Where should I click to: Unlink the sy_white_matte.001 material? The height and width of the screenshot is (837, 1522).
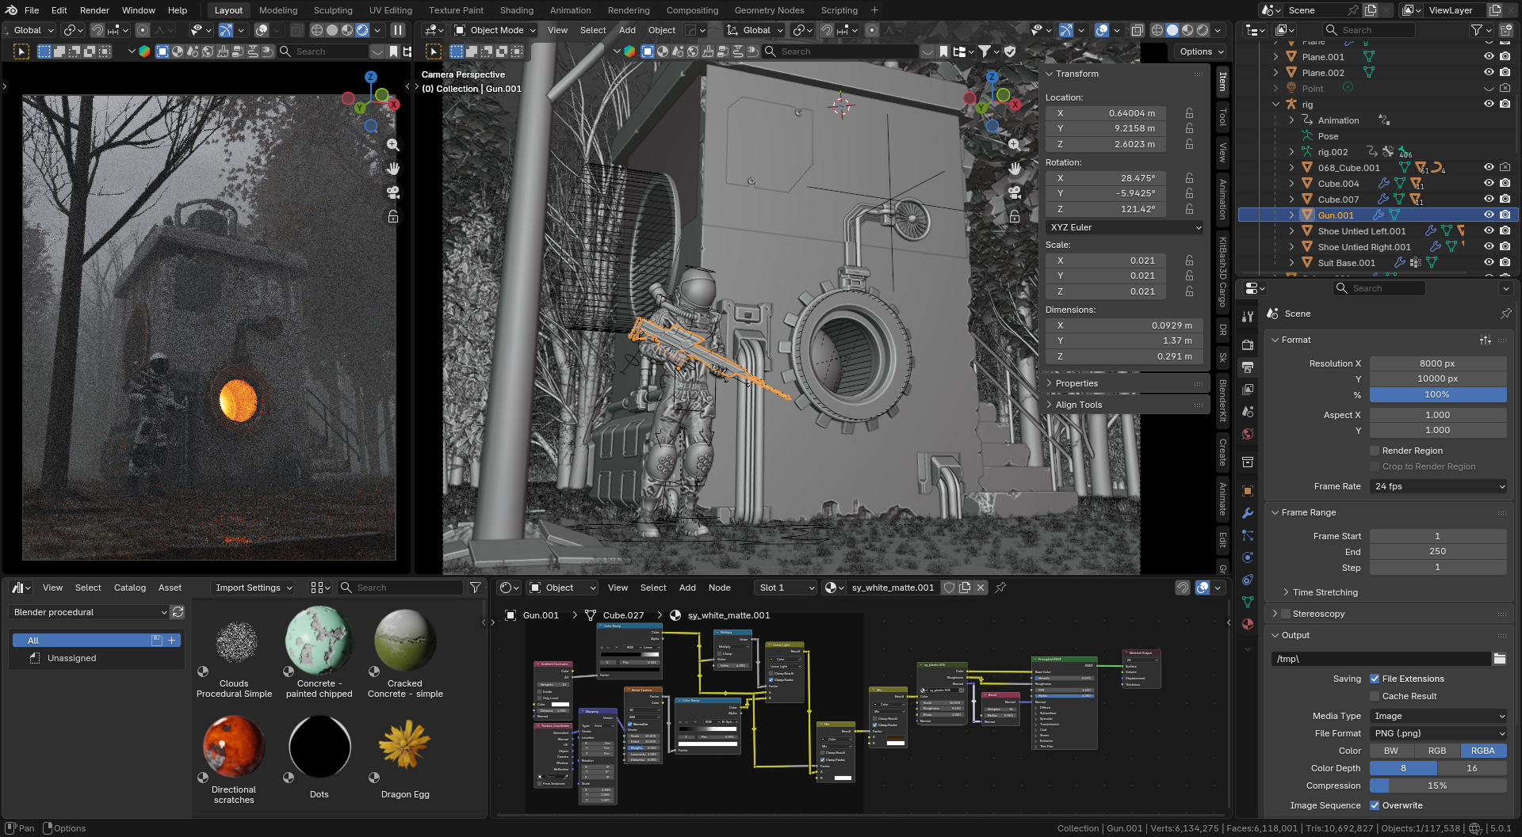(981, 588)
